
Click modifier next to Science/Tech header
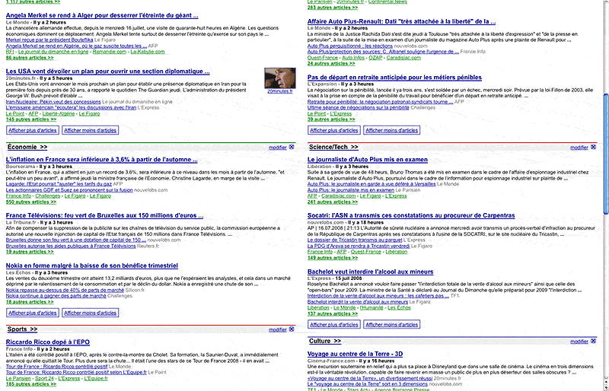[580, 148]
